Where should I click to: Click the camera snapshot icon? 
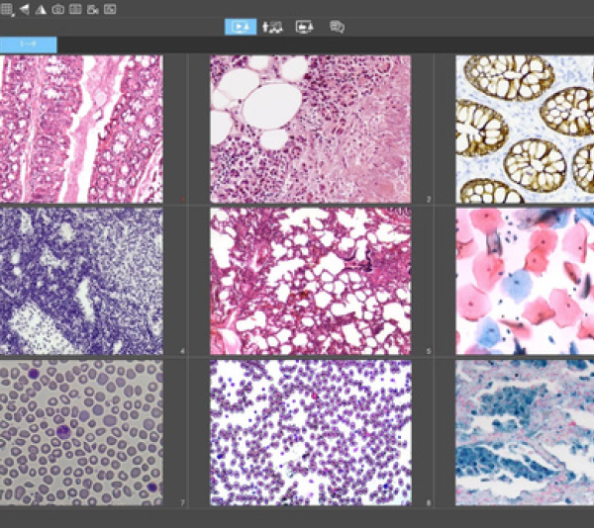click(x=57, y=9)
